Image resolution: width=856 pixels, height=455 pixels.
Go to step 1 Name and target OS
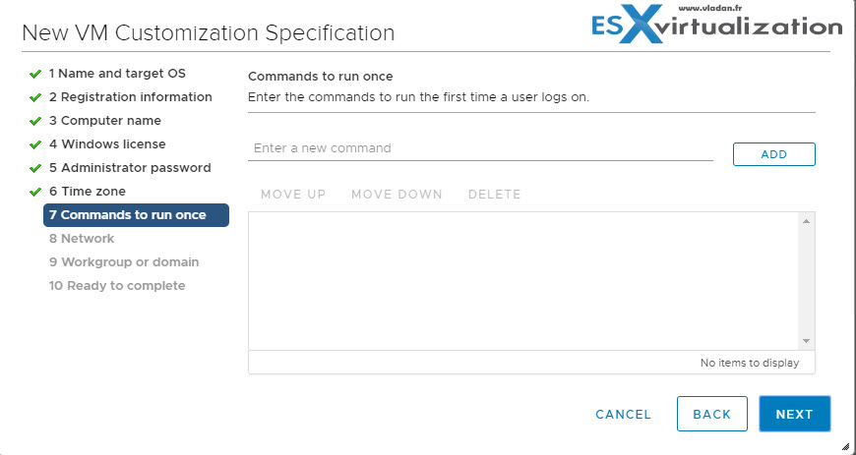click(117, 73)
